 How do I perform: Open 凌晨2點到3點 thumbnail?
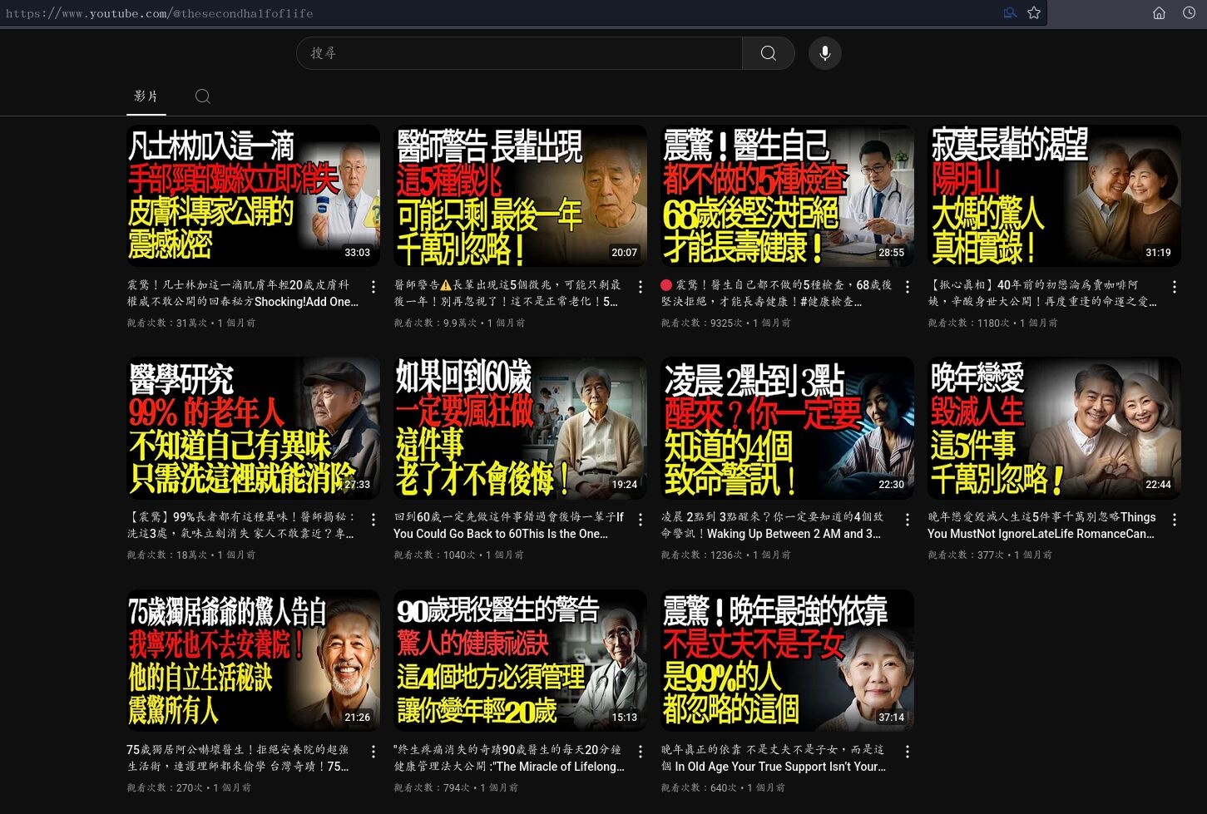[787, 428]
